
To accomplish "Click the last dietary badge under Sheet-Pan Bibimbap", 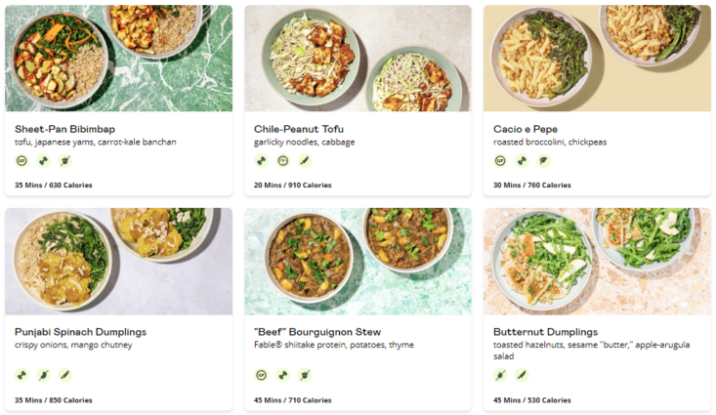I will click(65, 161).
